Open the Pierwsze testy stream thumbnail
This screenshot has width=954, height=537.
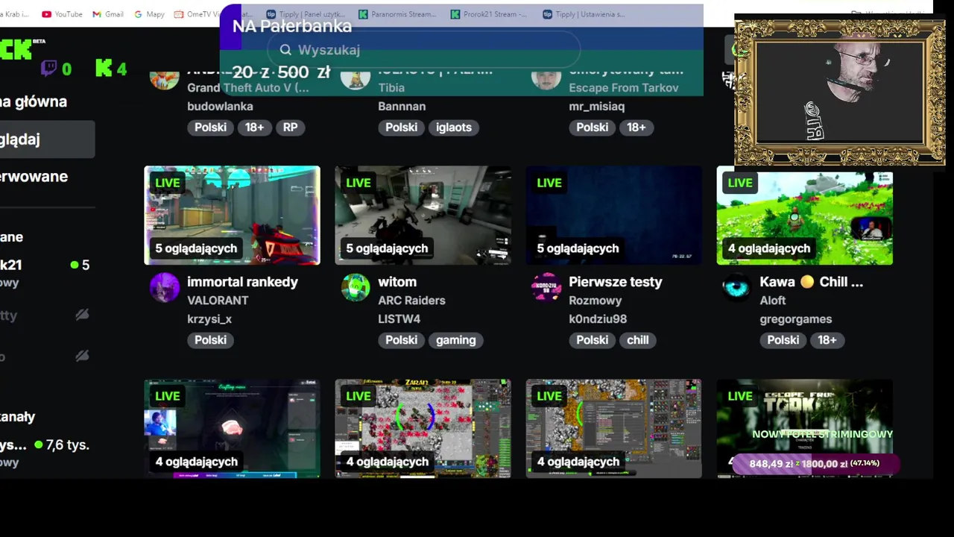(613, 216)
